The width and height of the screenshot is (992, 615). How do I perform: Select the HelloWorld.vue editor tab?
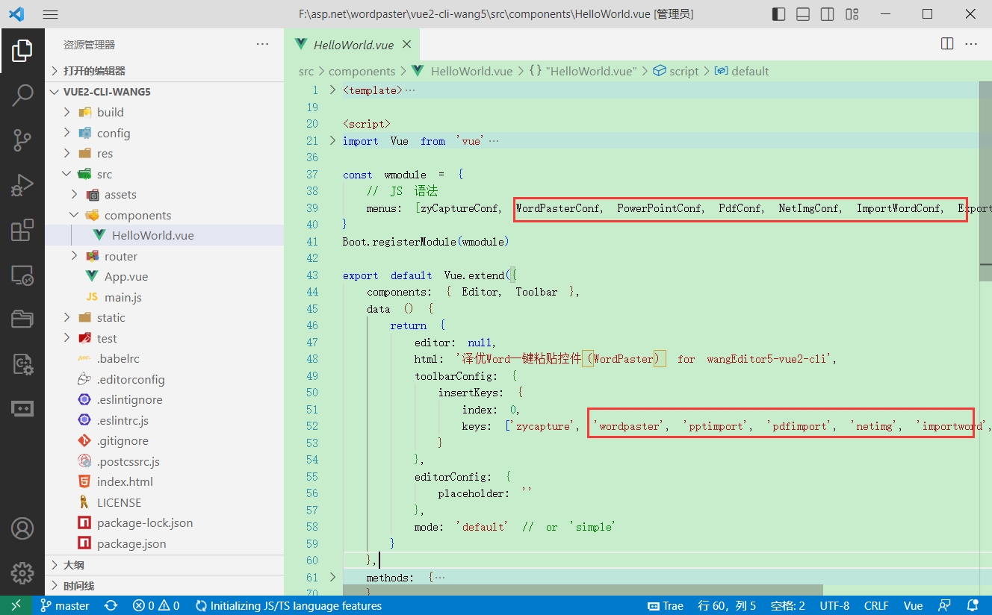tap(353, 45)
